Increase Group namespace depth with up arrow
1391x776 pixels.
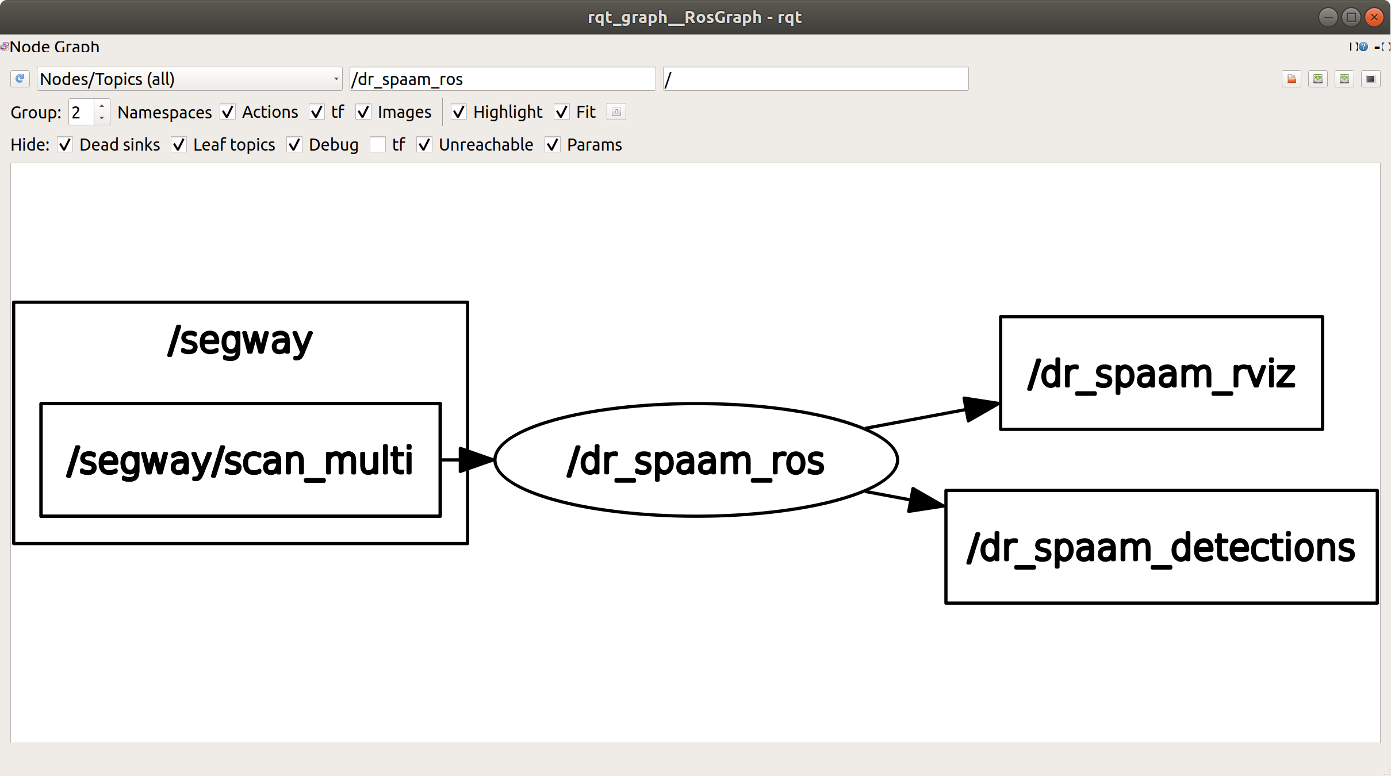[x=102, y=106]
